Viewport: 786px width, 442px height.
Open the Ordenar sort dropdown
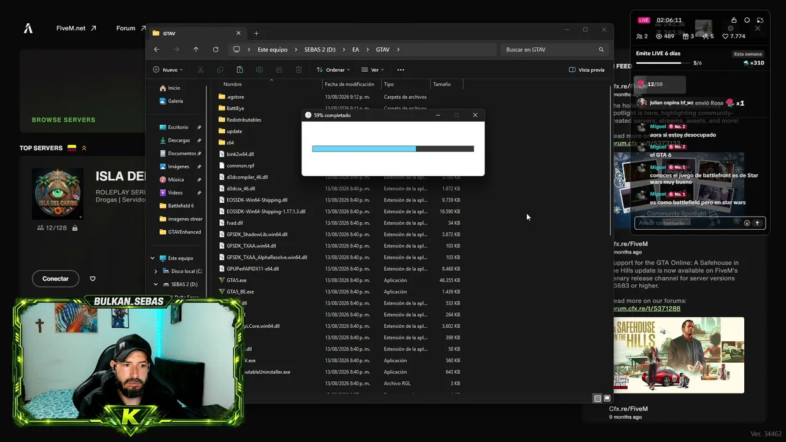coord(333,70)
